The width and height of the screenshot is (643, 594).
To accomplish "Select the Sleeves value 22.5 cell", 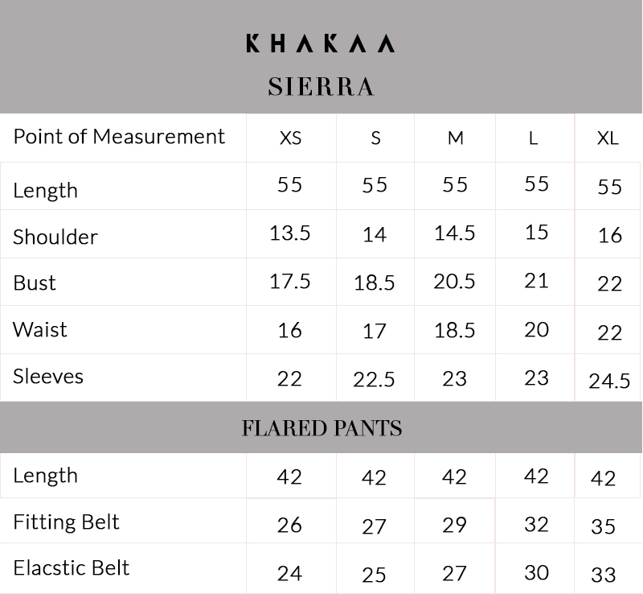I will tap(374, 380).
